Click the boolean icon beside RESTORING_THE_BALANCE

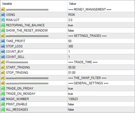pos(3,25)
